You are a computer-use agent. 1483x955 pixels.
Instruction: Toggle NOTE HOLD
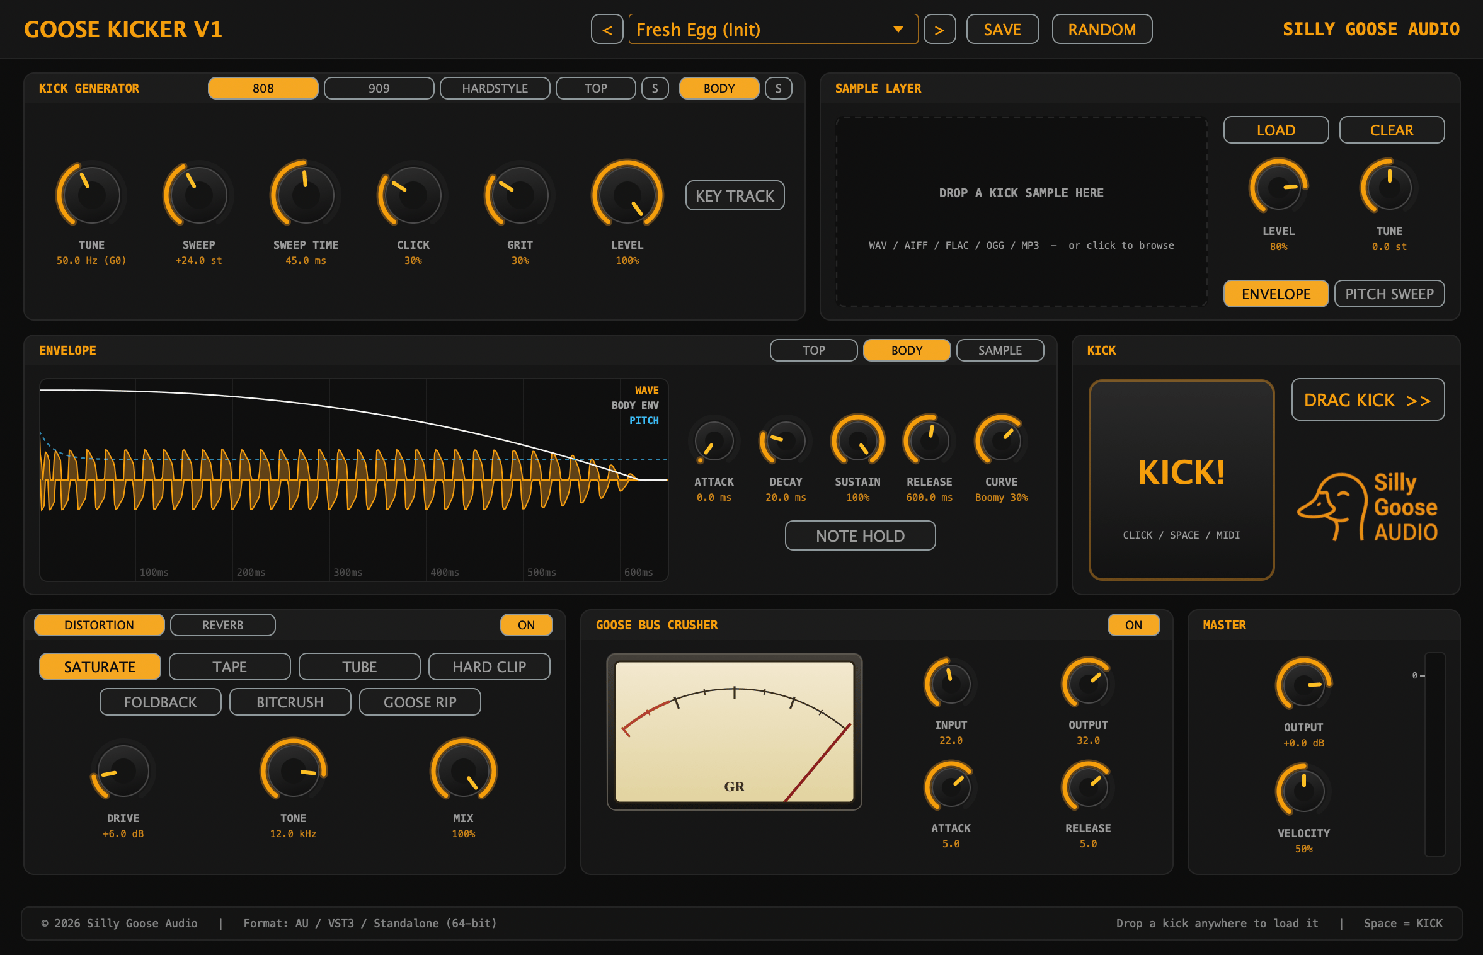click(x=860, y=535)
